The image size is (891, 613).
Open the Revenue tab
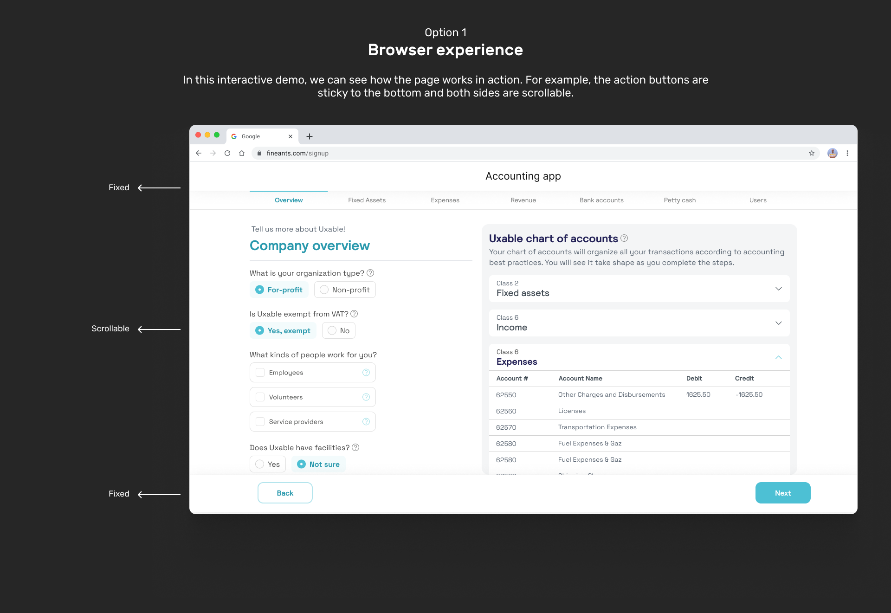[523, 200]
